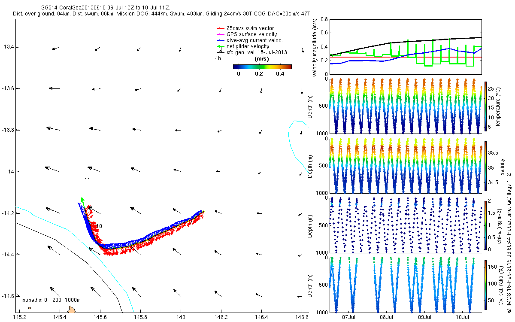This screenshot has width=515, height=322.
Task: Select the '25cm/s swim vector' legend label
Action: (250, 28)
